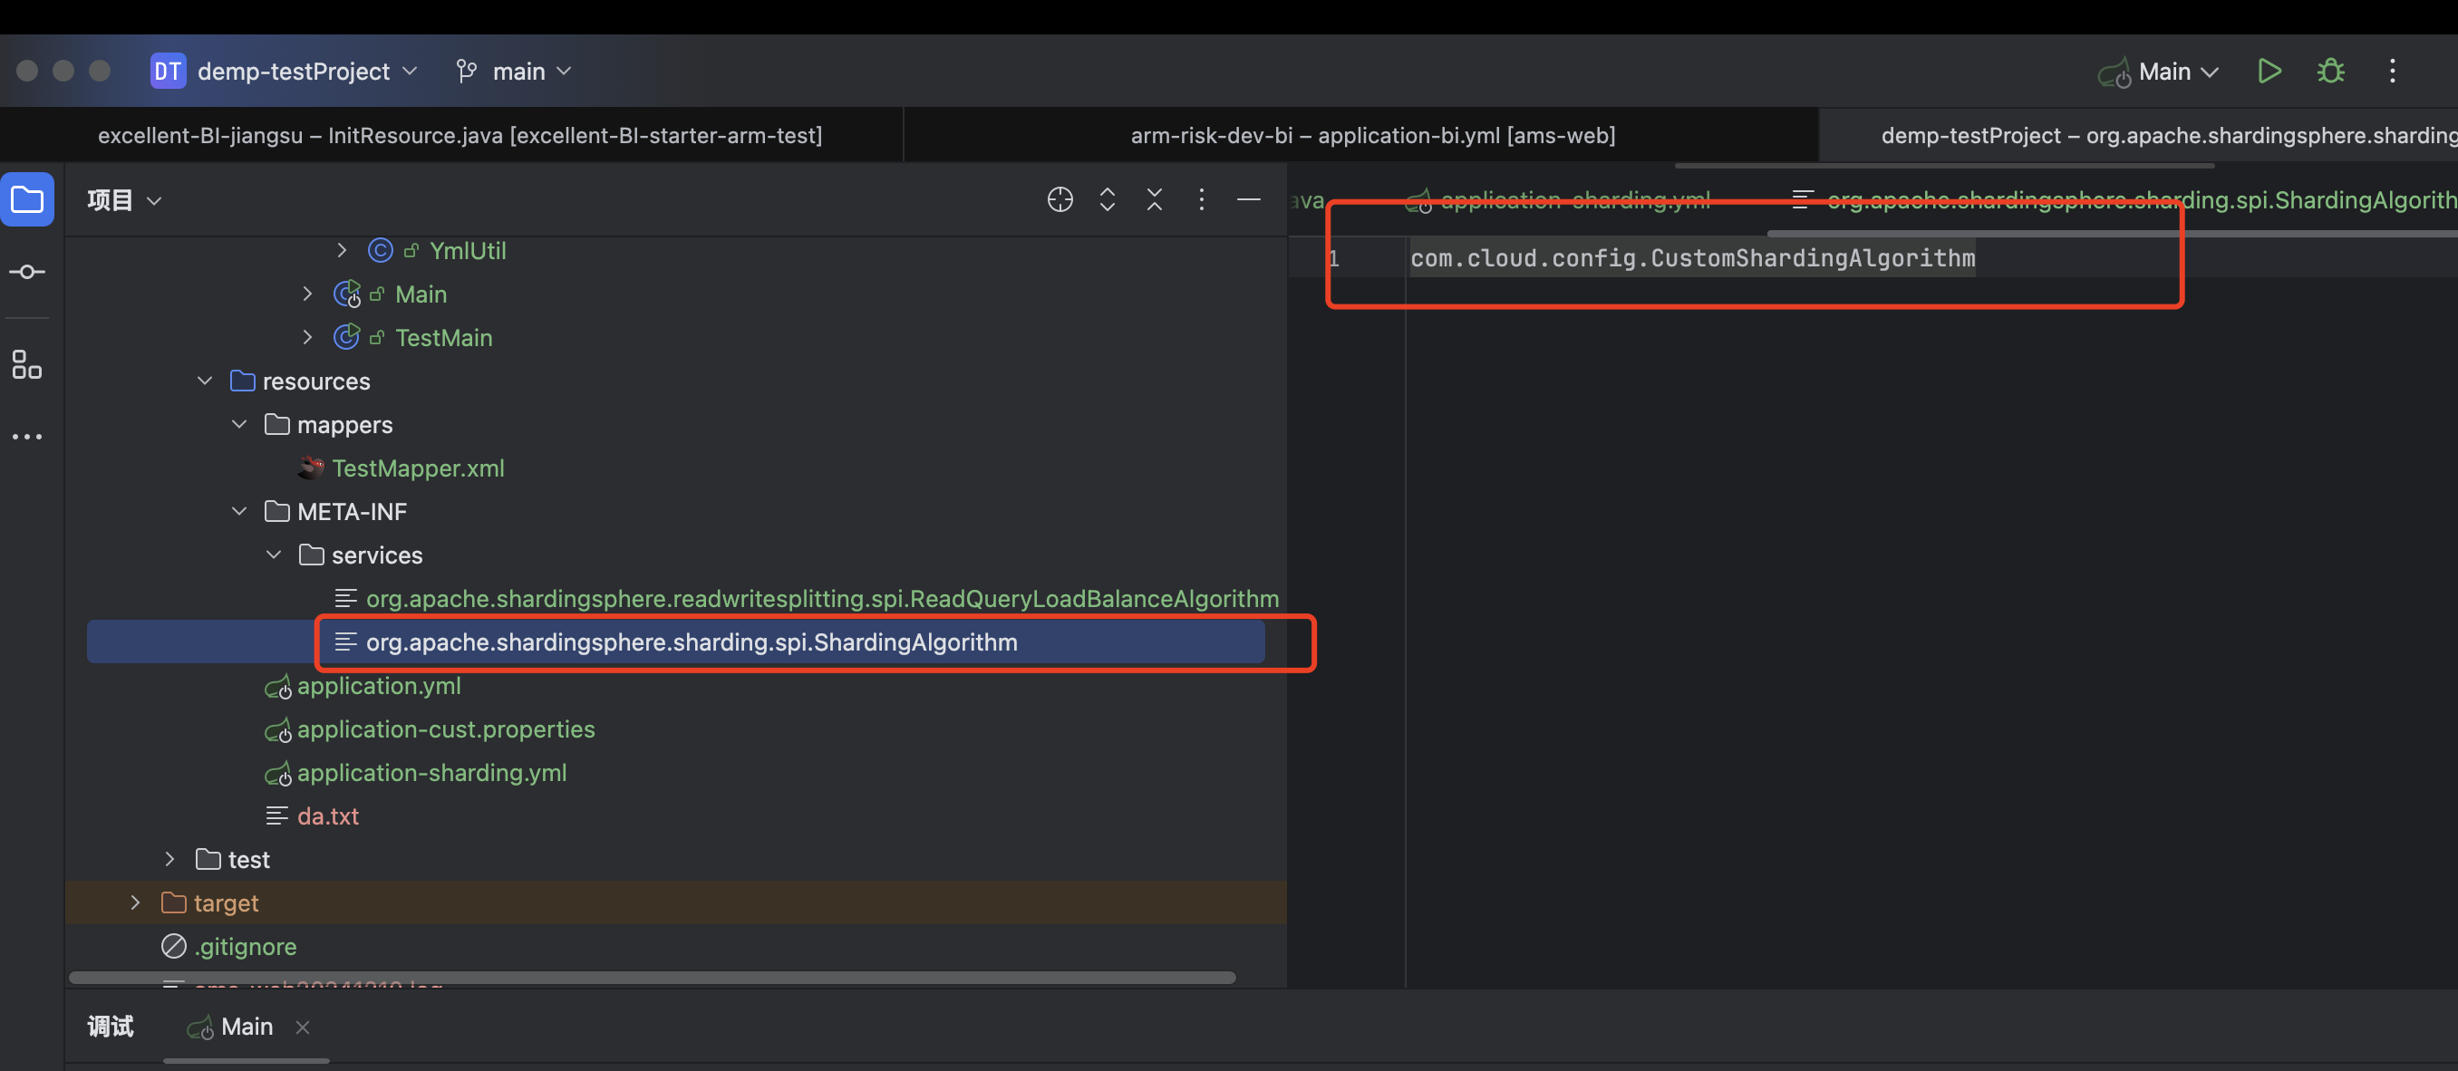This screenshot has height=1071, width=2458.
Task: Click the Debug bug icon
Action: [x=2330, y=72]
